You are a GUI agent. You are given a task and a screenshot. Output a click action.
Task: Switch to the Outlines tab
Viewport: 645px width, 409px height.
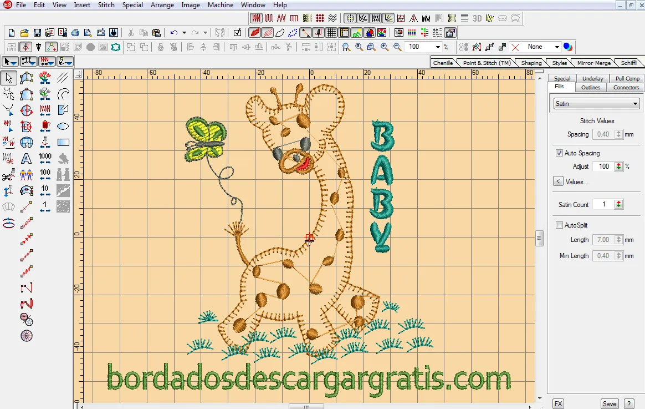click(x=590, y=87)
